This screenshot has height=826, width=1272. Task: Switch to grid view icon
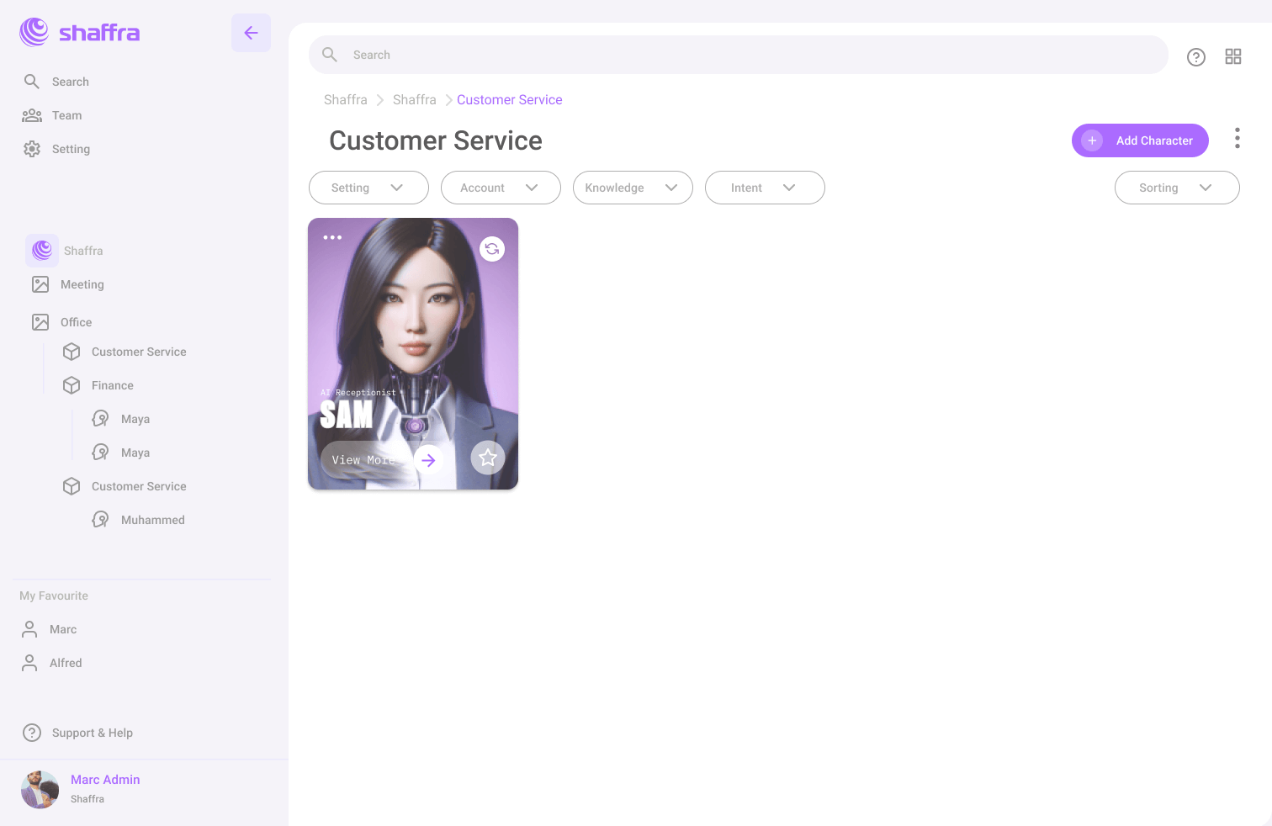(x=1232, y=56)
